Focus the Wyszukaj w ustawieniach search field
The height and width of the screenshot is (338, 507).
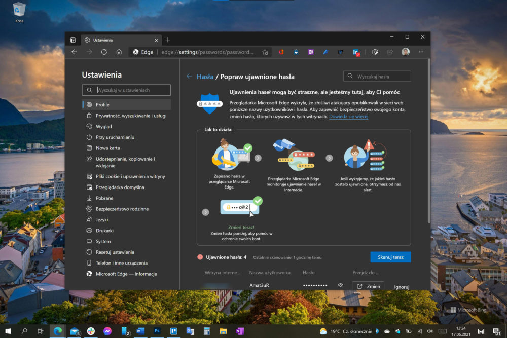point(126,90)
